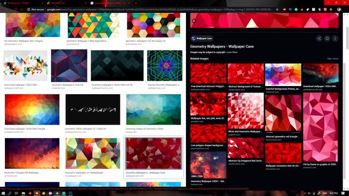Bookmark this page with the star icon

click(x=277, y=10)
